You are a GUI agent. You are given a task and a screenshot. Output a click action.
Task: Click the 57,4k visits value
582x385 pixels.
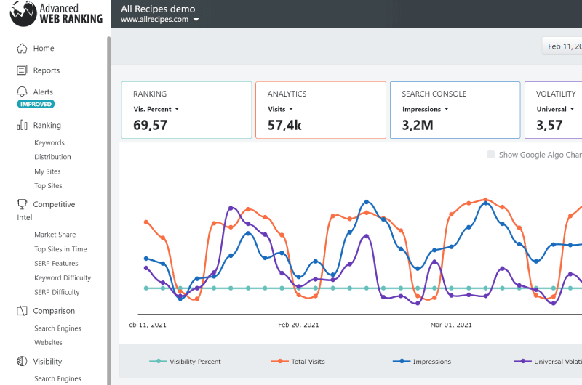[x=284, y=125]
